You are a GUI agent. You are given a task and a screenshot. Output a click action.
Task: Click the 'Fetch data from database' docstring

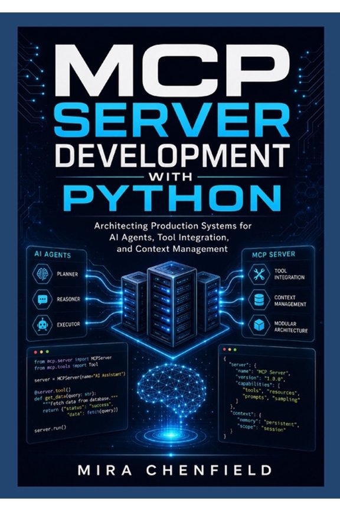pos(80,401)
